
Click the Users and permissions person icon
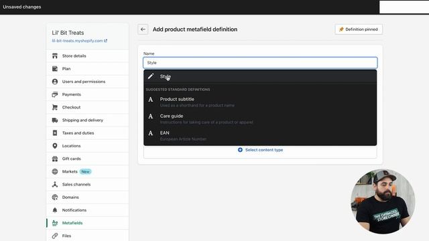tap(55, 82)
